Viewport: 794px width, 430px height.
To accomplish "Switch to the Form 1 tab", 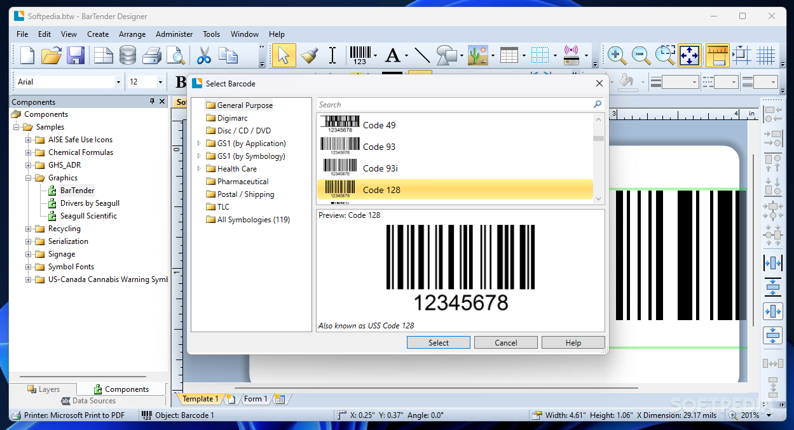I will click(x=256, y=399).
